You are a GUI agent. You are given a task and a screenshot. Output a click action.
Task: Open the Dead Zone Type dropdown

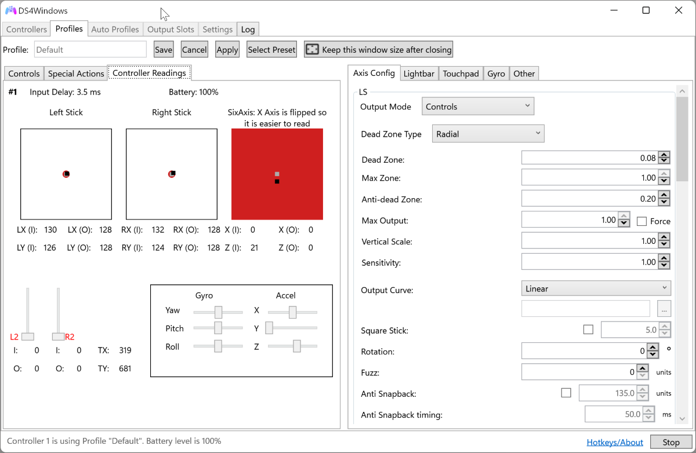coord(488,134)
